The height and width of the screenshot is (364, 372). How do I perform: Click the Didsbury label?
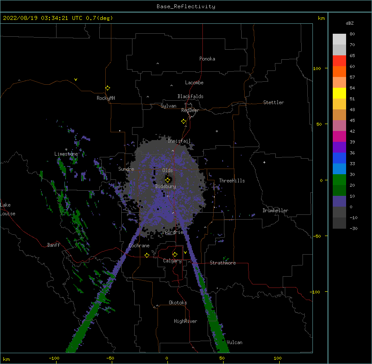[x=166, y=186]
